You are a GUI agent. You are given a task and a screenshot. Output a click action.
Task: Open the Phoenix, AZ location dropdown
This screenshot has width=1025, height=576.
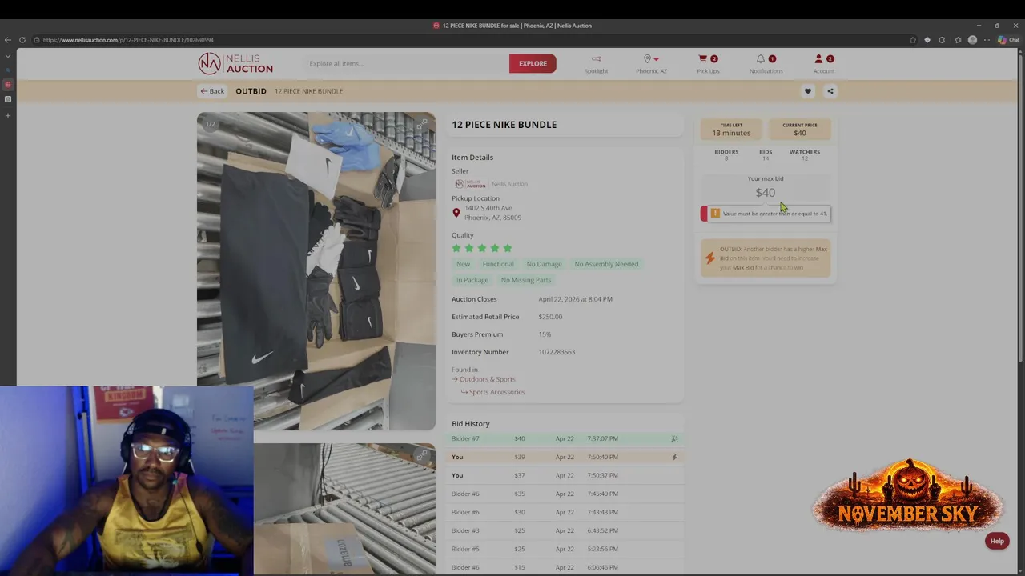pos(651,64)
